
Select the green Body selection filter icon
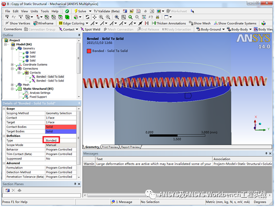[67, 17]
